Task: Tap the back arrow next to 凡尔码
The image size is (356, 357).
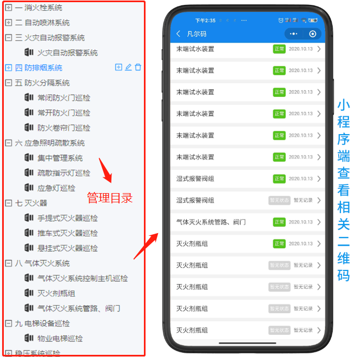Action: [179, 34]
